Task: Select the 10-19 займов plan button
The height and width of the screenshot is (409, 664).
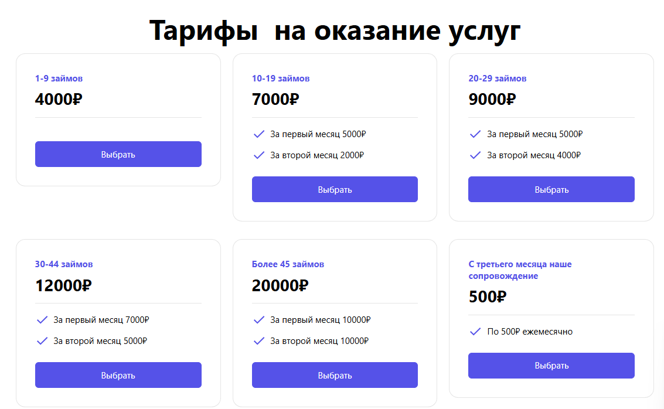Action: (335, 189)
